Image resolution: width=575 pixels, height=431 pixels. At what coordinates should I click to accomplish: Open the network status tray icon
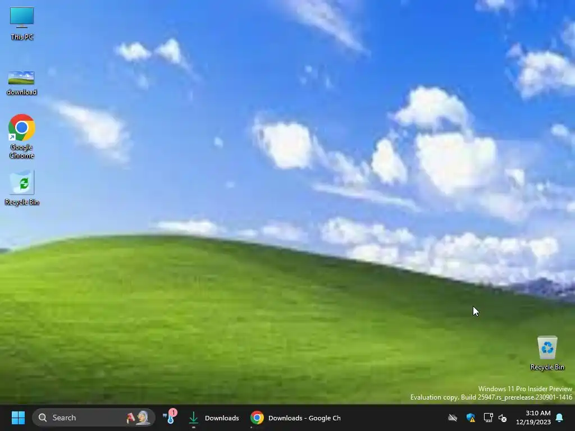488,418
